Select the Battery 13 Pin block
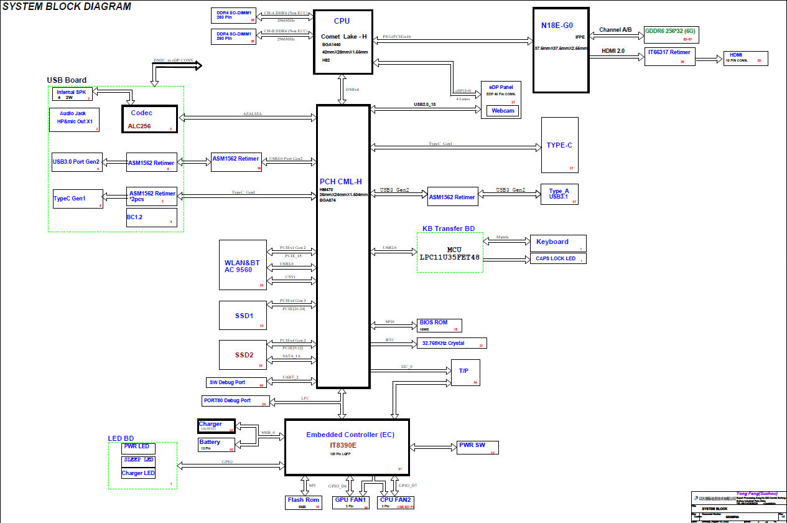The height and width of the screenshot is (523, 787). [216, 444]
